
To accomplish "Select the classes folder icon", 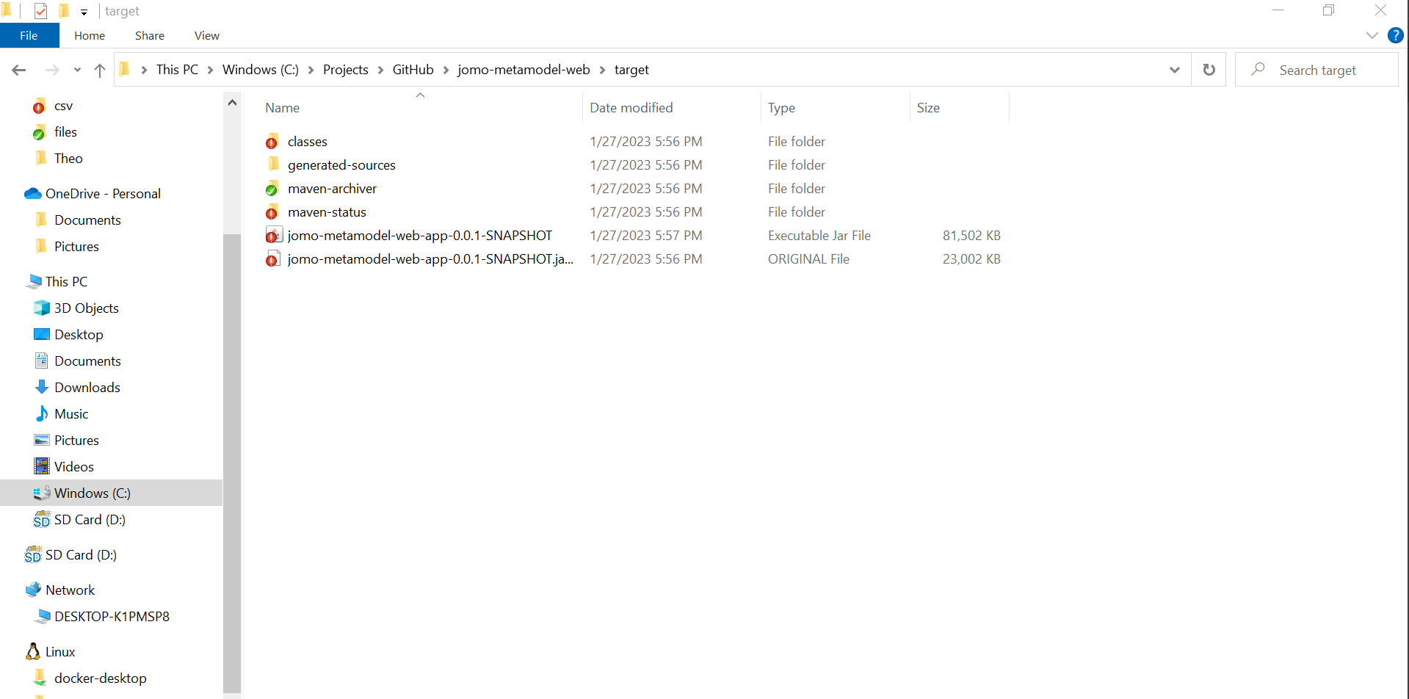I will tap(272, 142).
